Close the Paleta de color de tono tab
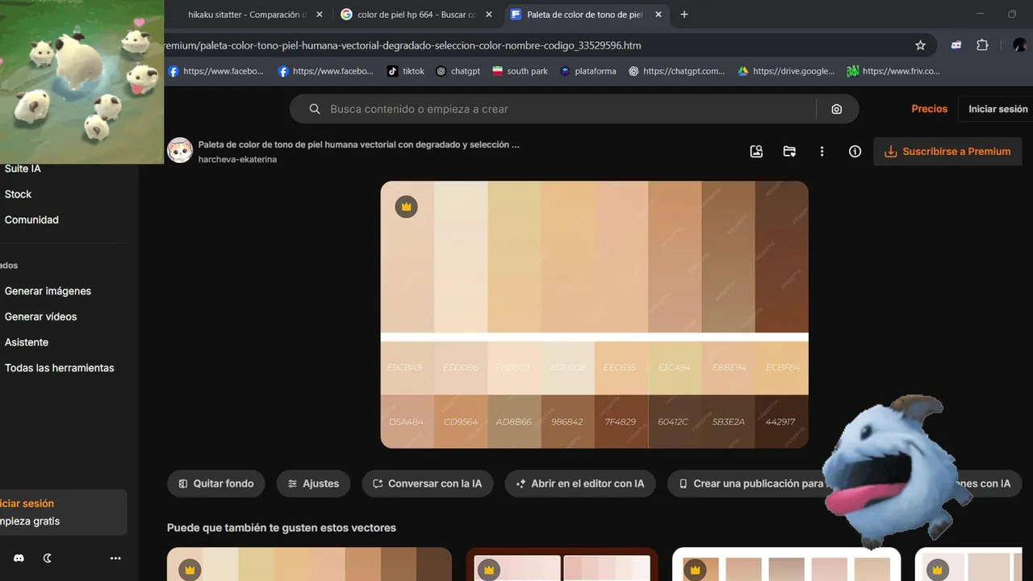Screen dimensions: 1033x581 point(659,15)
